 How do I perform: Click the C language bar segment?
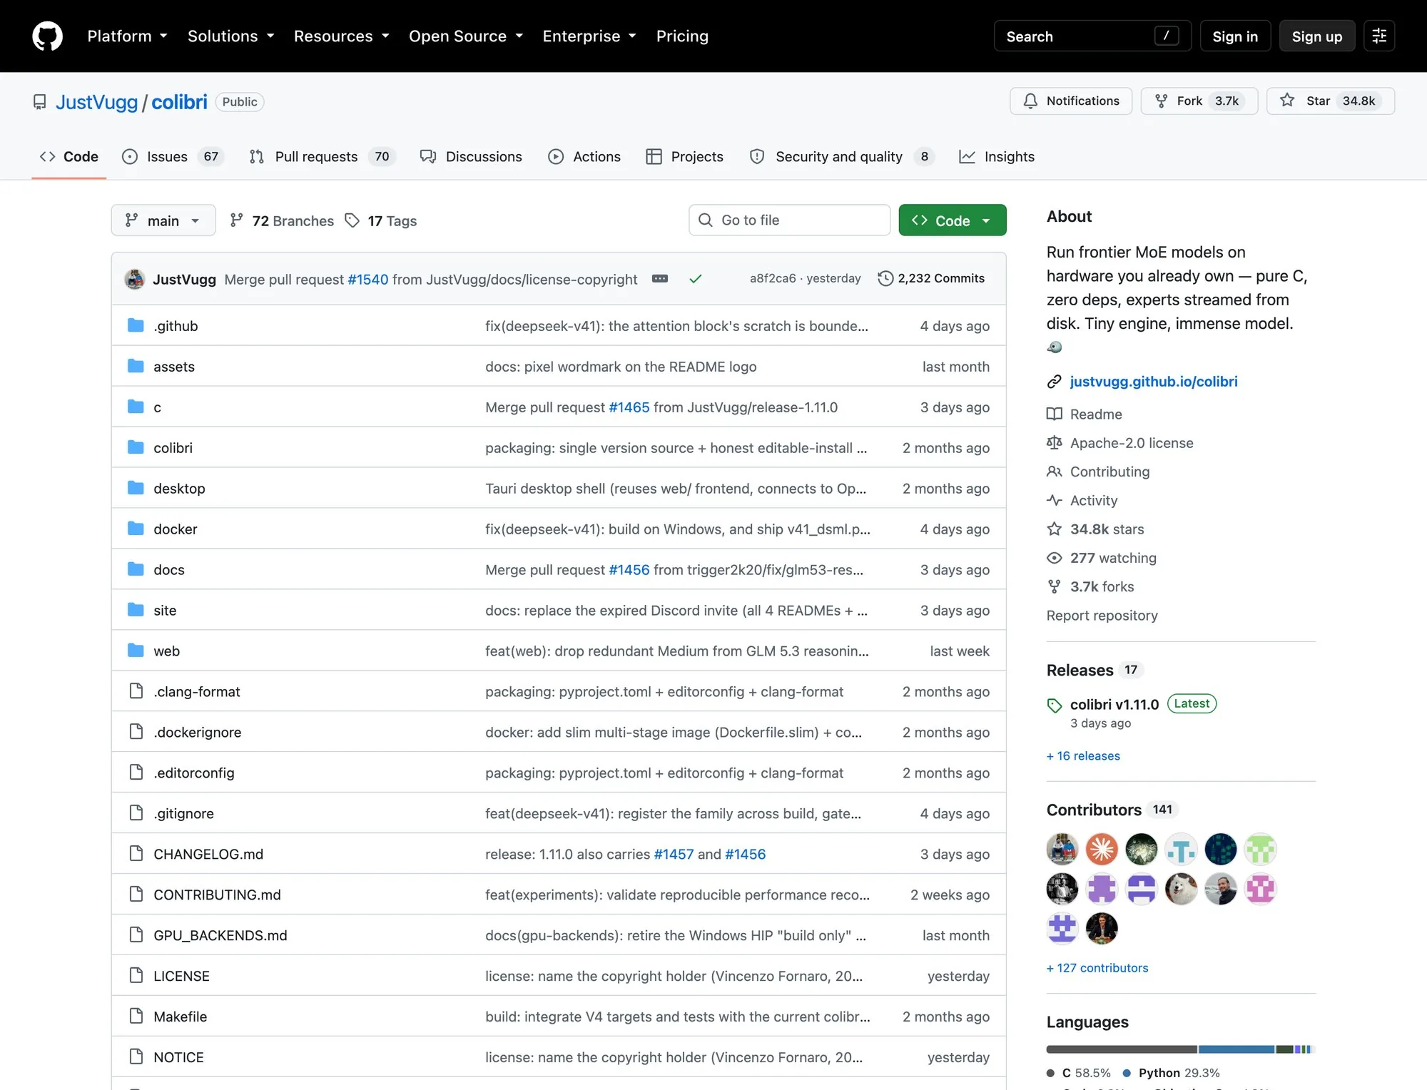click(1122, 1049)
